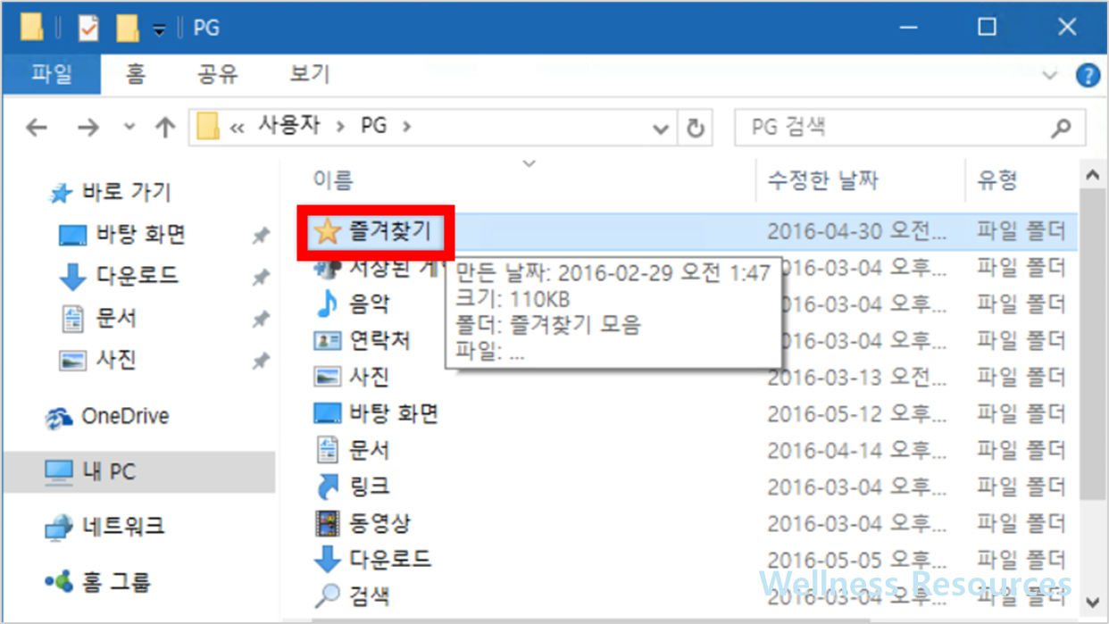The image size is (1109, 624).
Task: Click the magnifier icon in the search box
Action: click(x=1061, y=128)
